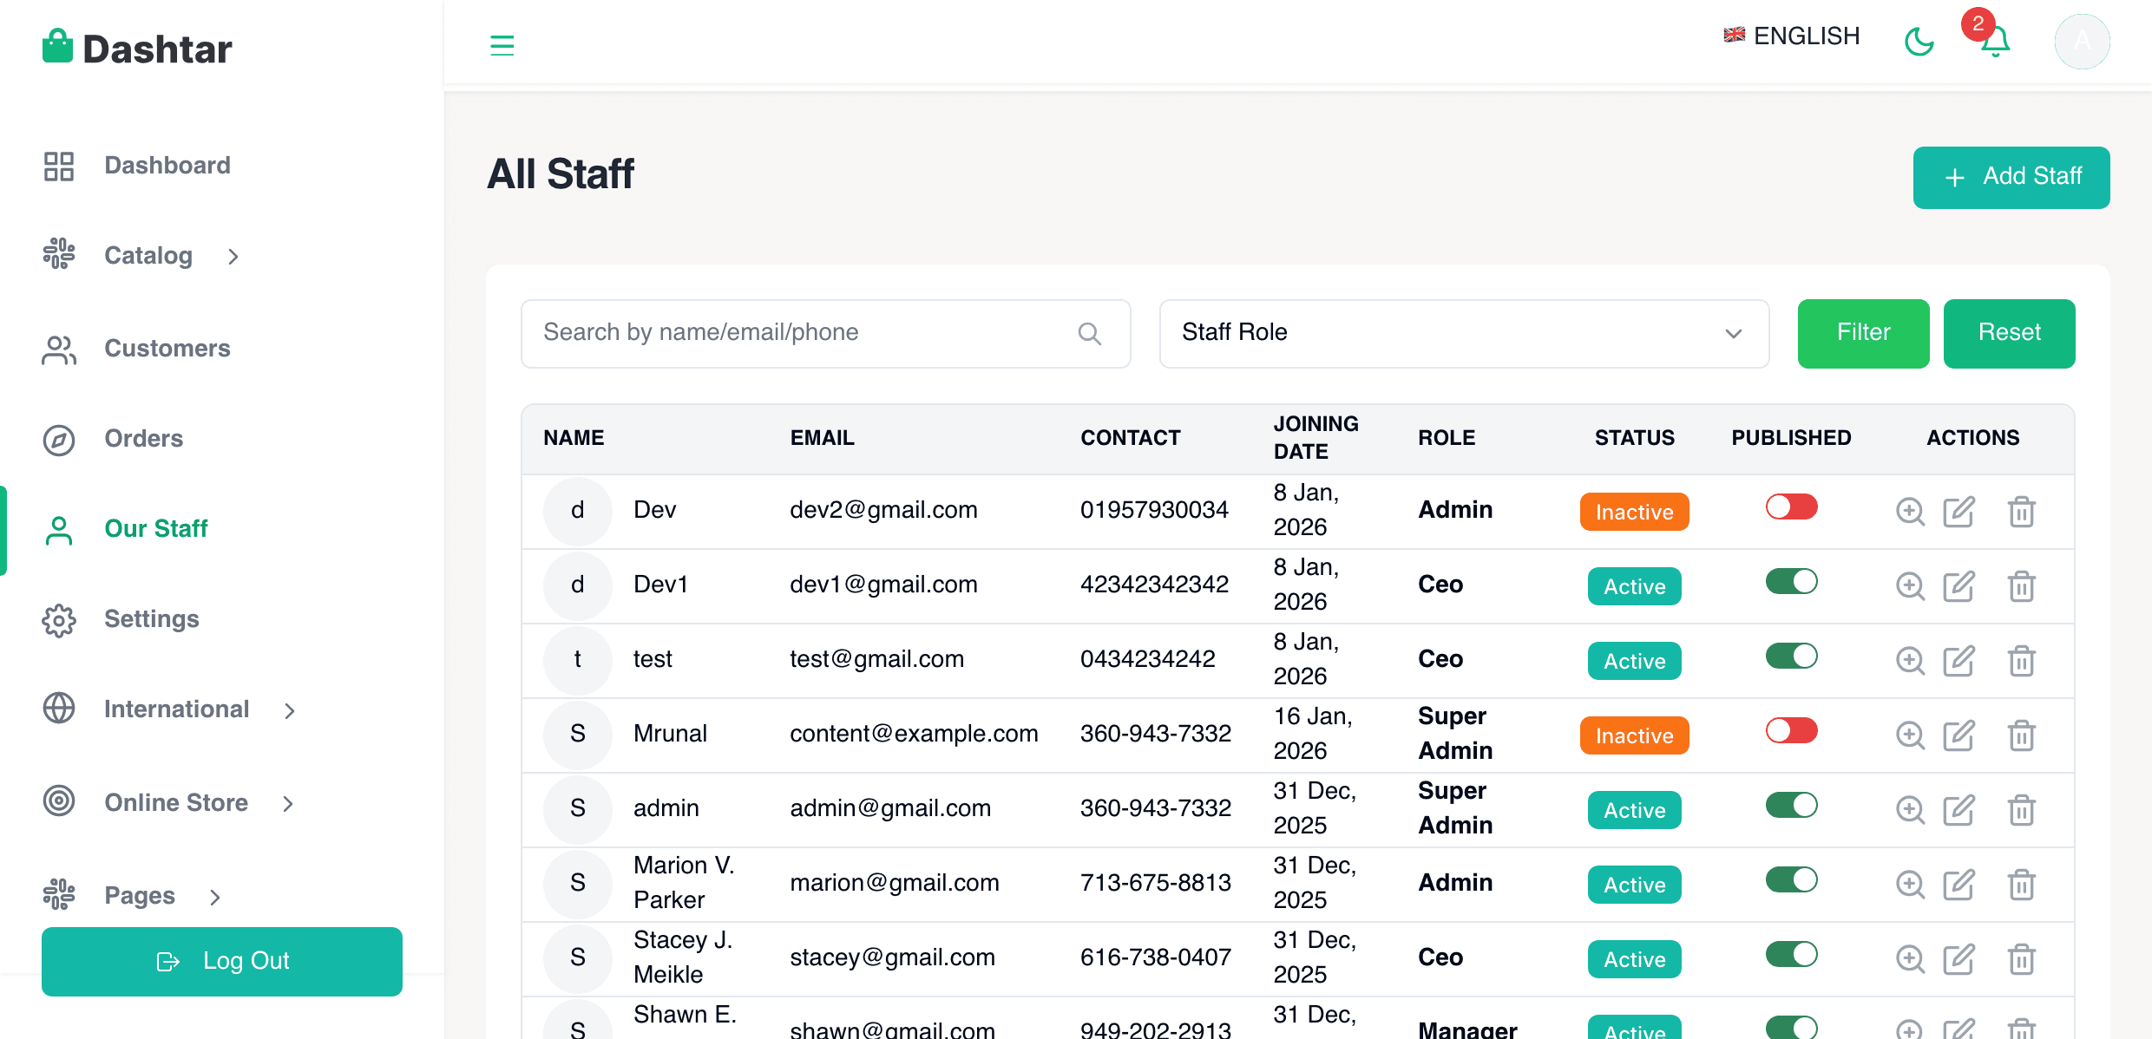The height and width of the screenshot is (1039, 2152).
Task: Click the search magnifier in the search bar
Action: pos(1090,333)
